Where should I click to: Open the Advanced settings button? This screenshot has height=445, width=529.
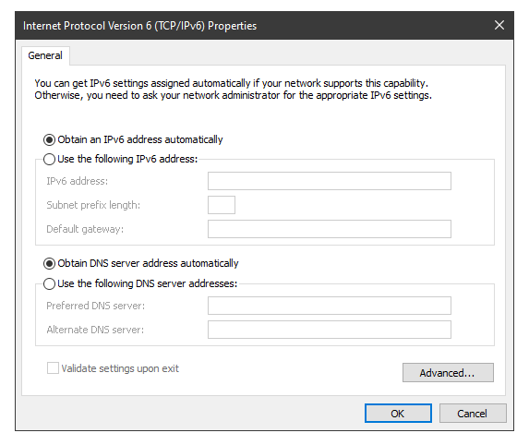point(448,372)
